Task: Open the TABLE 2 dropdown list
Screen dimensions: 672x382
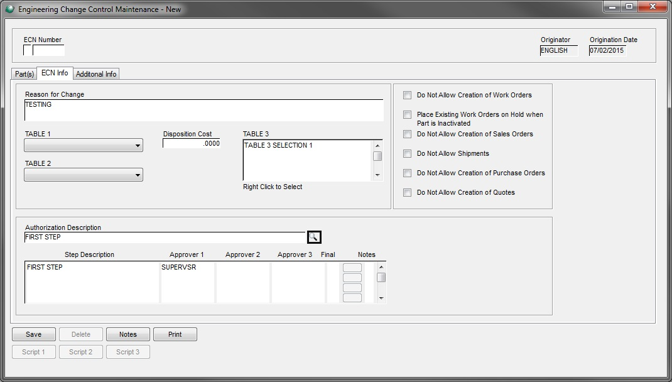Action: pos(84,175)
